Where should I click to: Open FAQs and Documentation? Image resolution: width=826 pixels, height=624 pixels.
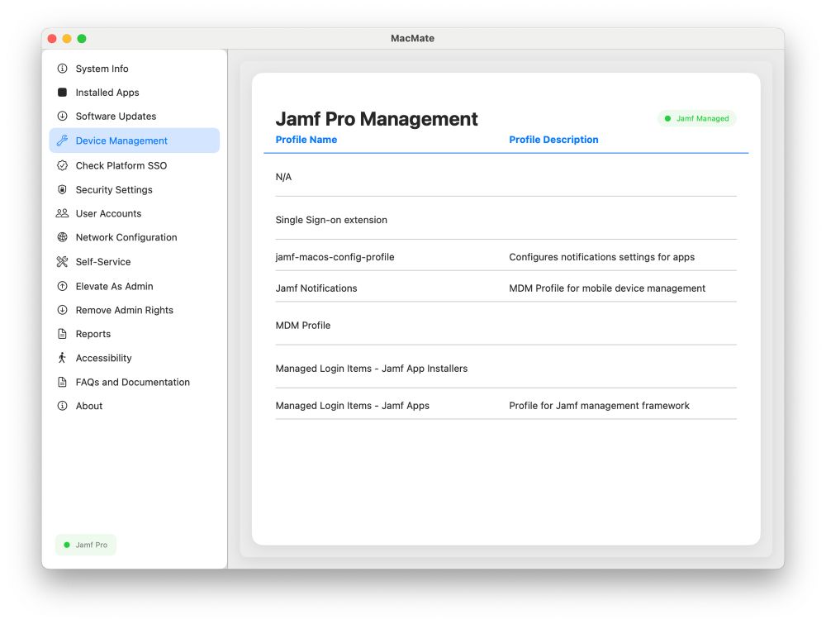click(135, 382)
